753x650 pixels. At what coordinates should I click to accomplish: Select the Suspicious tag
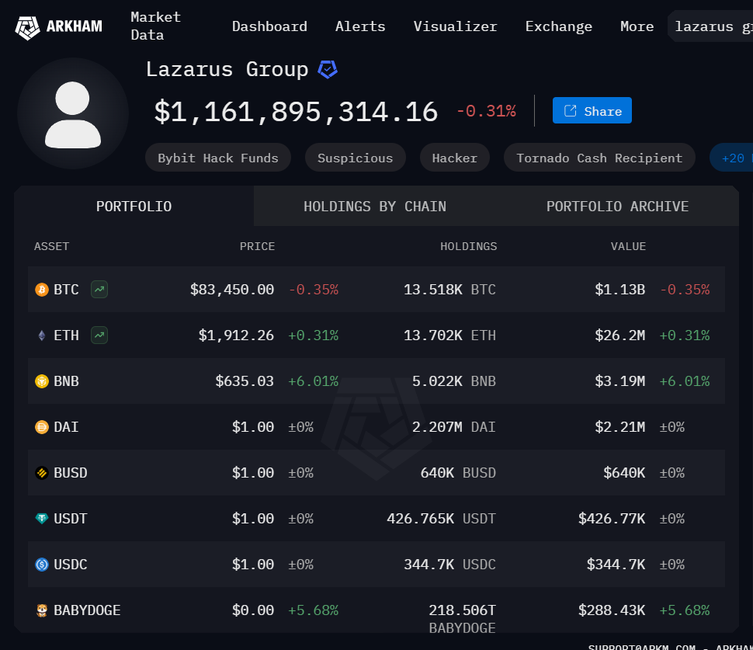(x=356, y=158)
